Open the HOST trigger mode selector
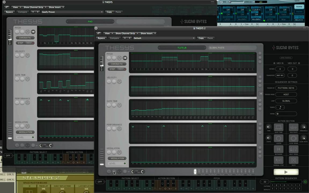Image resolution: width=309 pixels, height=193 pixels. point(286,95)
